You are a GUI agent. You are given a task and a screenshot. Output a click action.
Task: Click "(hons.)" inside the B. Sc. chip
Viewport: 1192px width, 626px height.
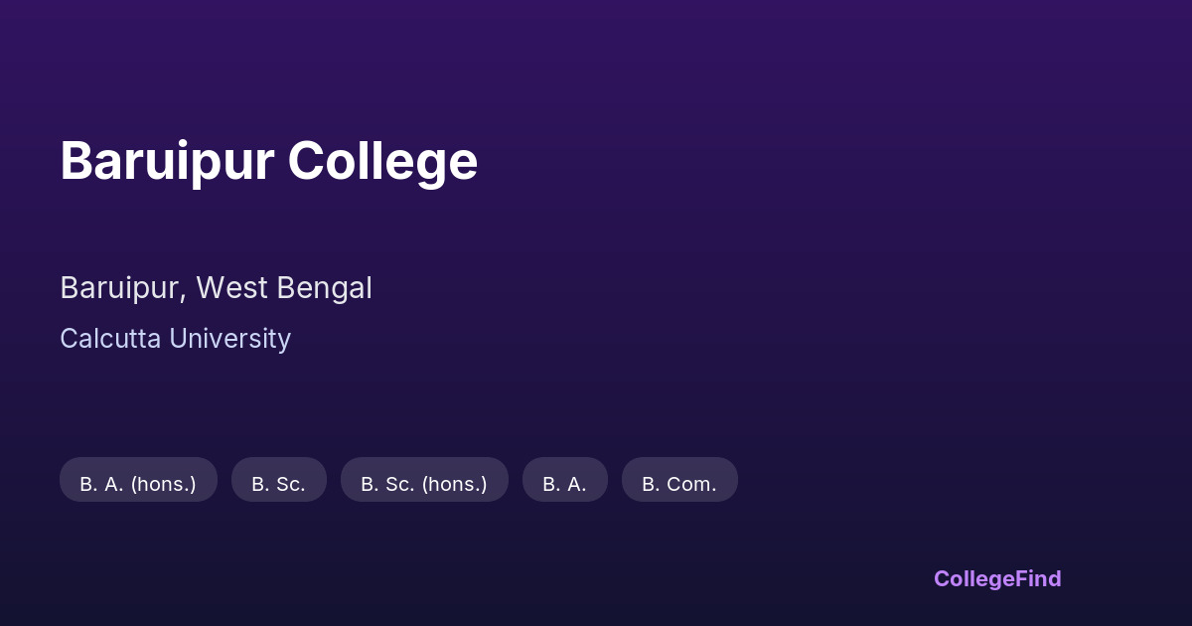[454, 484]
